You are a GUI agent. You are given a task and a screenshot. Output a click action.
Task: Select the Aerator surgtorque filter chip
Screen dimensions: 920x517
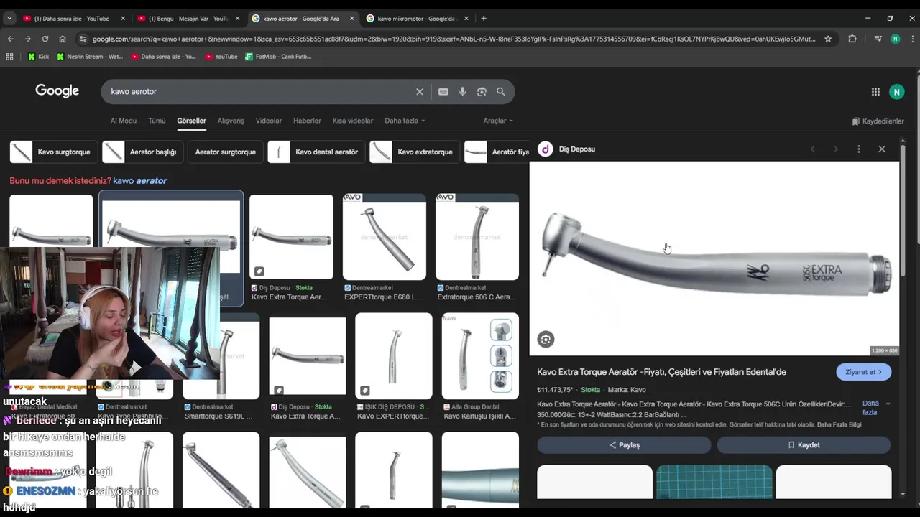(225, 152)
